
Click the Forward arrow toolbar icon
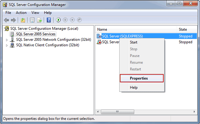point(13,20)
